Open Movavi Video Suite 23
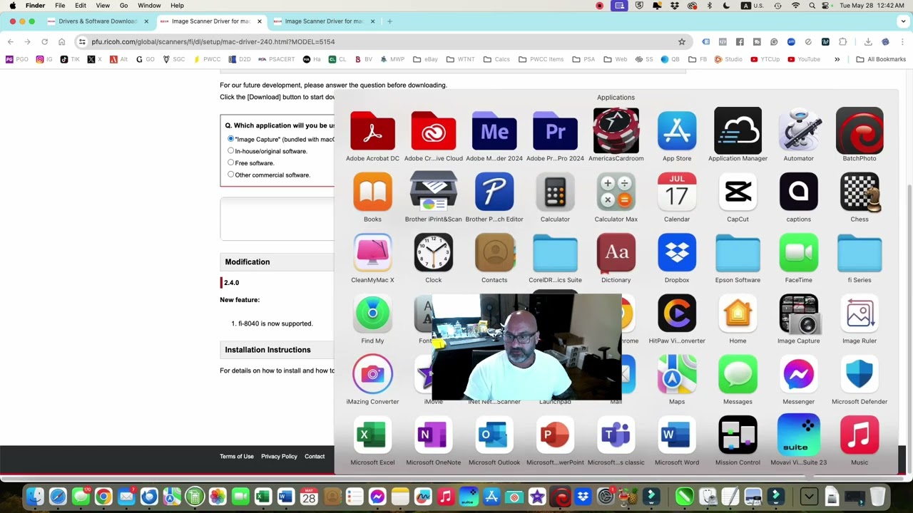913x513 pixels. click(799, 435)
